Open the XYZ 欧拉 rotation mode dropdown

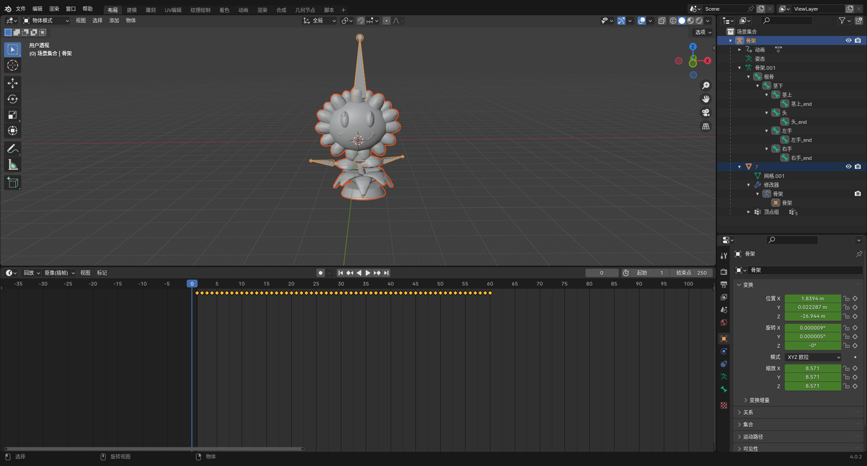click(x=813, y=357)
